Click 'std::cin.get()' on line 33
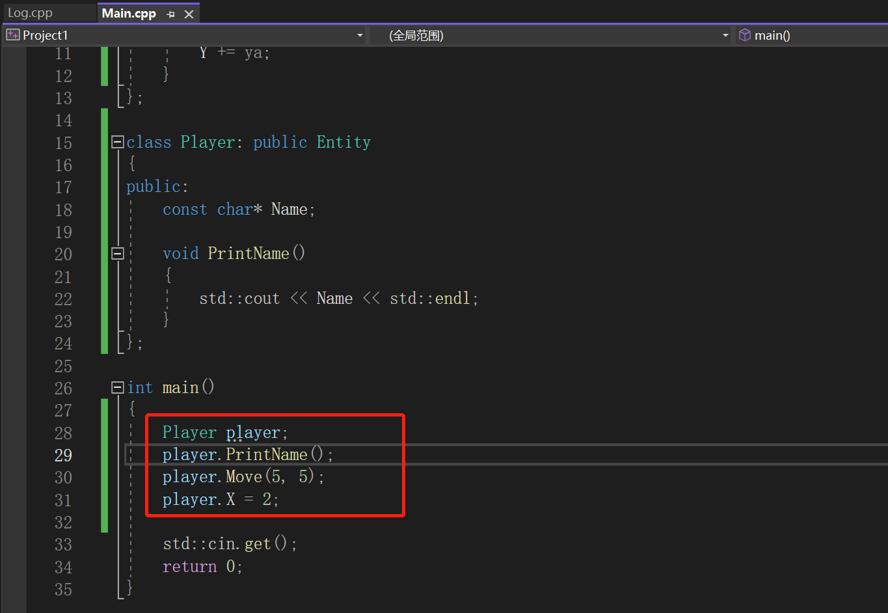Screen dimensions: 888x613 pos(224,544)
